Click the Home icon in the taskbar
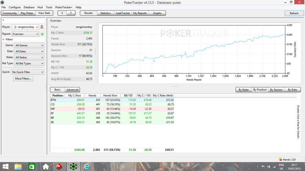 click(46, 167)
